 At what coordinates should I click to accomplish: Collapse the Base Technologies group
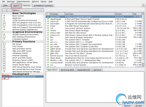3,13
